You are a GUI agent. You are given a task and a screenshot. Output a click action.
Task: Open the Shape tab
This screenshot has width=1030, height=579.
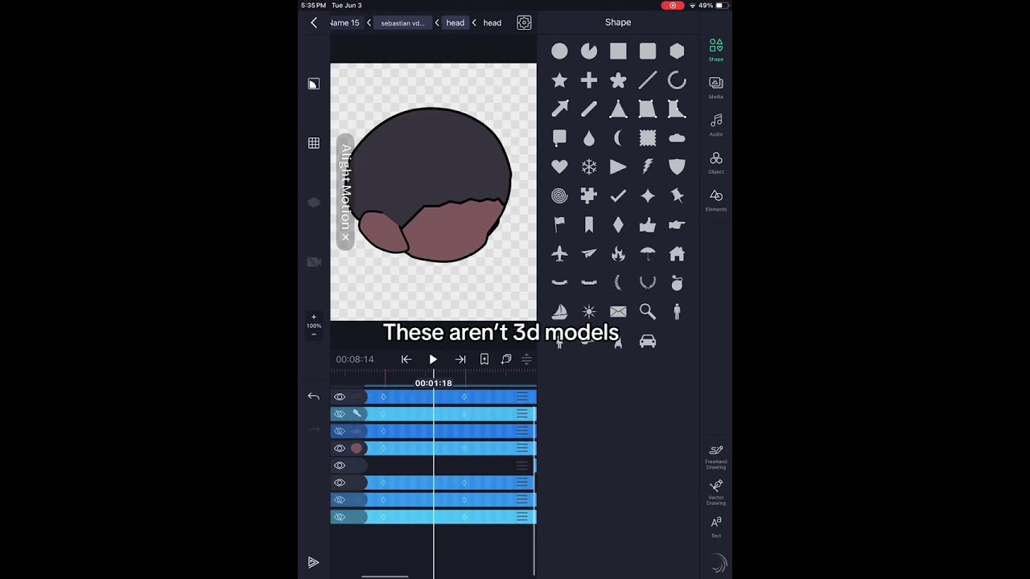coord(716,50)
